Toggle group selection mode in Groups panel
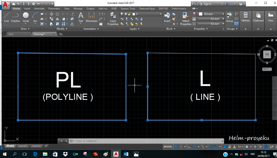 [236, 24]
